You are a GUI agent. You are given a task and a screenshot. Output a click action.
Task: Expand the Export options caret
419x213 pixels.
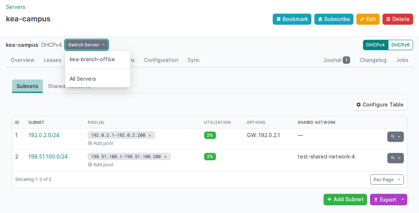pos(403,200)
